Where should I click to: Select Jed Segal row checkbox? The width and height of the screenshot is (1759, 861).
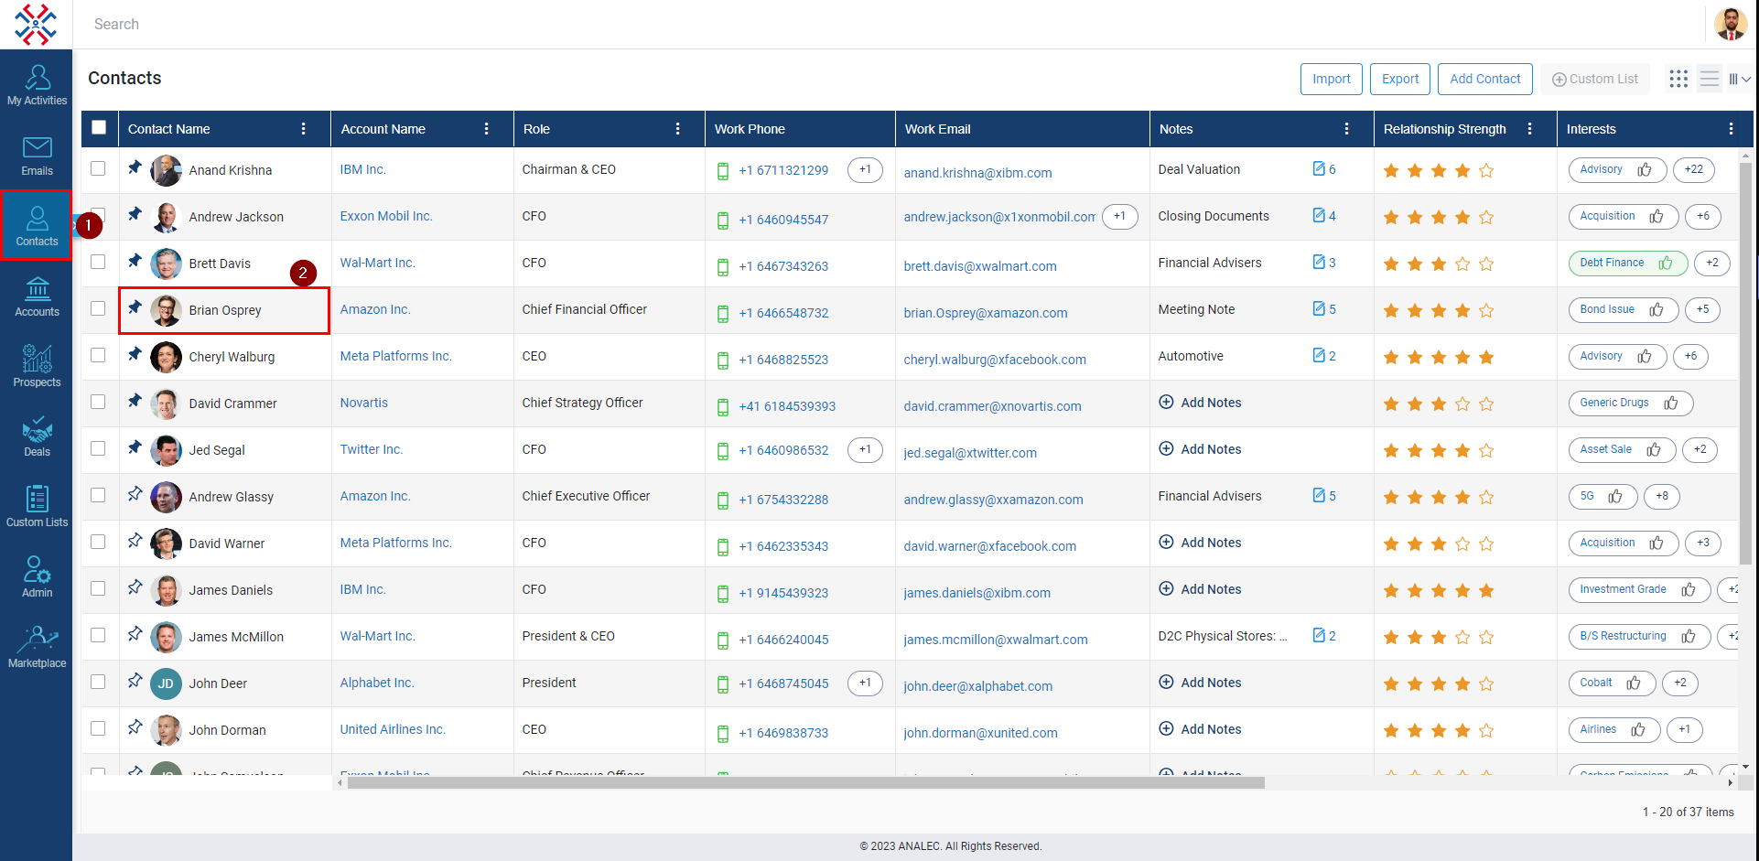click(98, 448)
